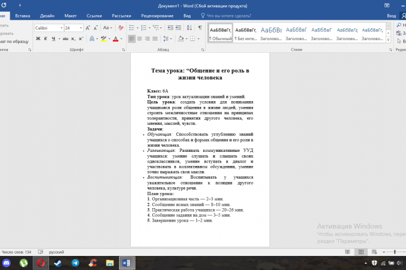Open Discord from the taskbar
The image size is (406, 270).
pyautogui.click(x=6, y=263)
